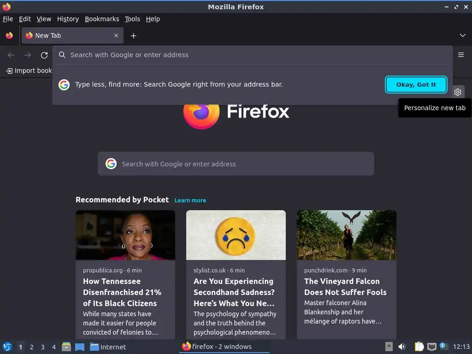
Task: Open the Tools menu
Action: click(x=132, y=19)
